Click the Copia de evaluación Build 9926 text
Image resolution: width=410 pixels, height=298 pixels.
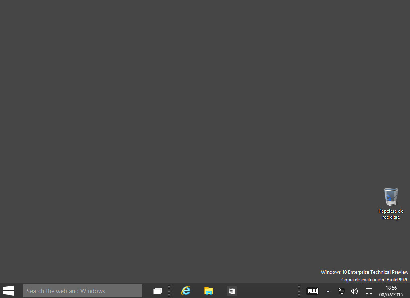(374, 279)
